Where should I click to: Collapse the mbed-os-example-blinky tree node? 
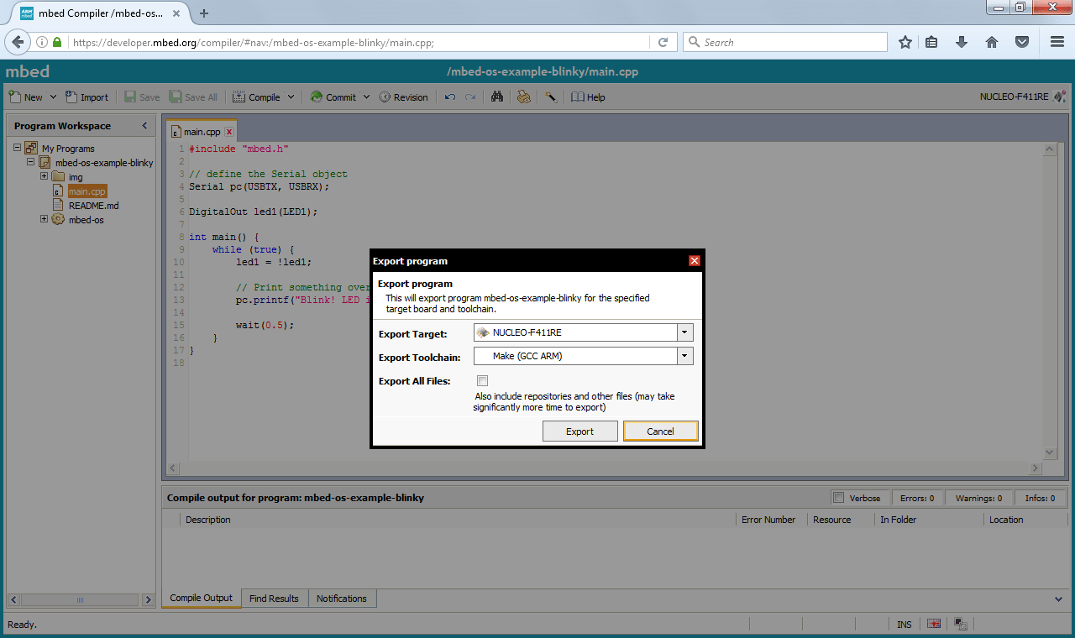[30, 162]
